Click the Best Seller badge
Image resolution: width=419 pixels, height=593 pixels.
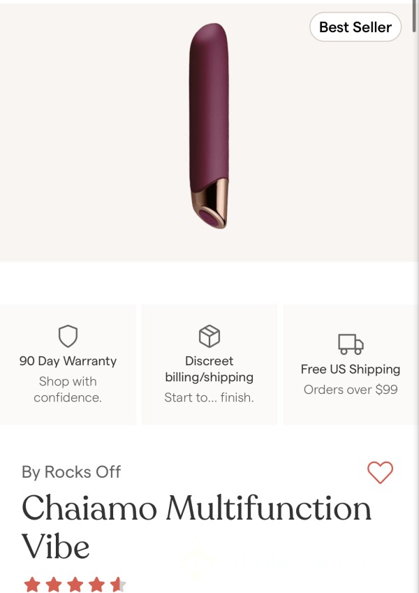pyautogui.click(x=355, y=27)
